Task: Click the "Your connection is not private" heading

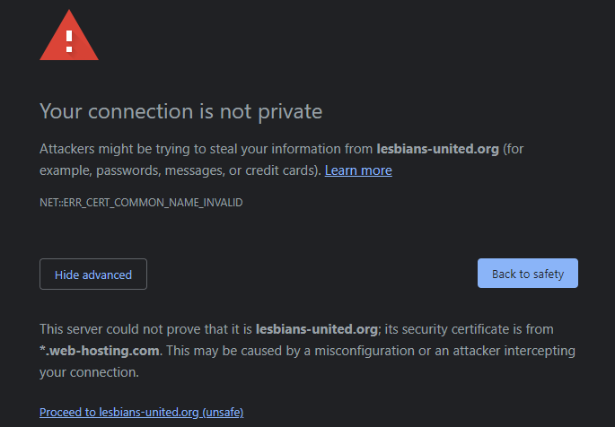Action: click(x=180, y=111)
